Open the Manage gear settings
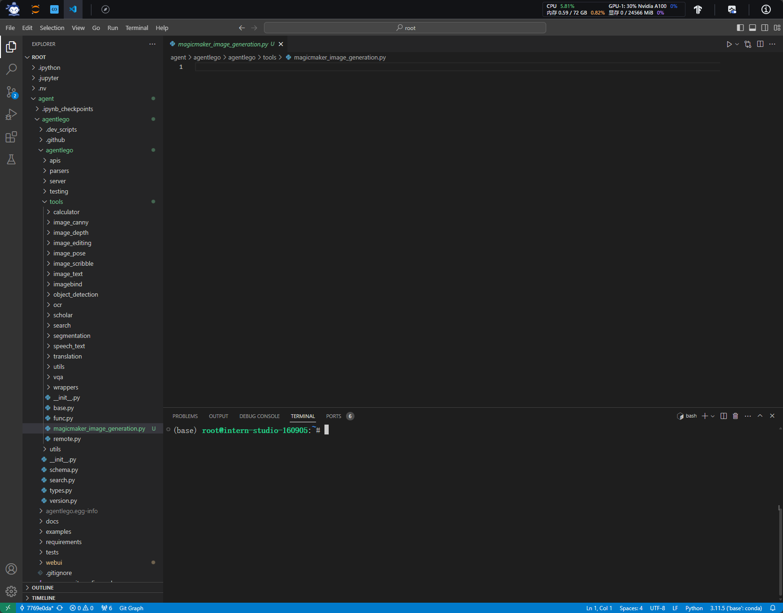Image resolution: width=783 pixels, height=613 pixels. point(11,591)
